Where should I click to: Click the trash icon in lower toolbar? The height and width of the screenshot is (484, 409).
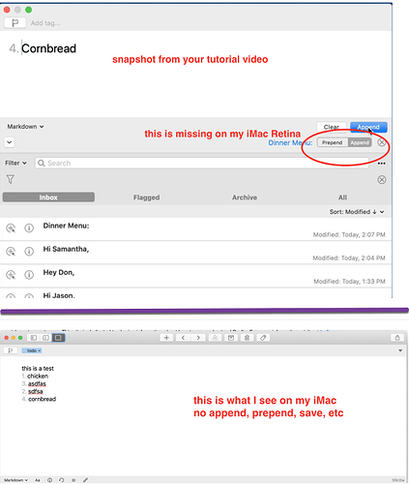(x=247, y=338)
